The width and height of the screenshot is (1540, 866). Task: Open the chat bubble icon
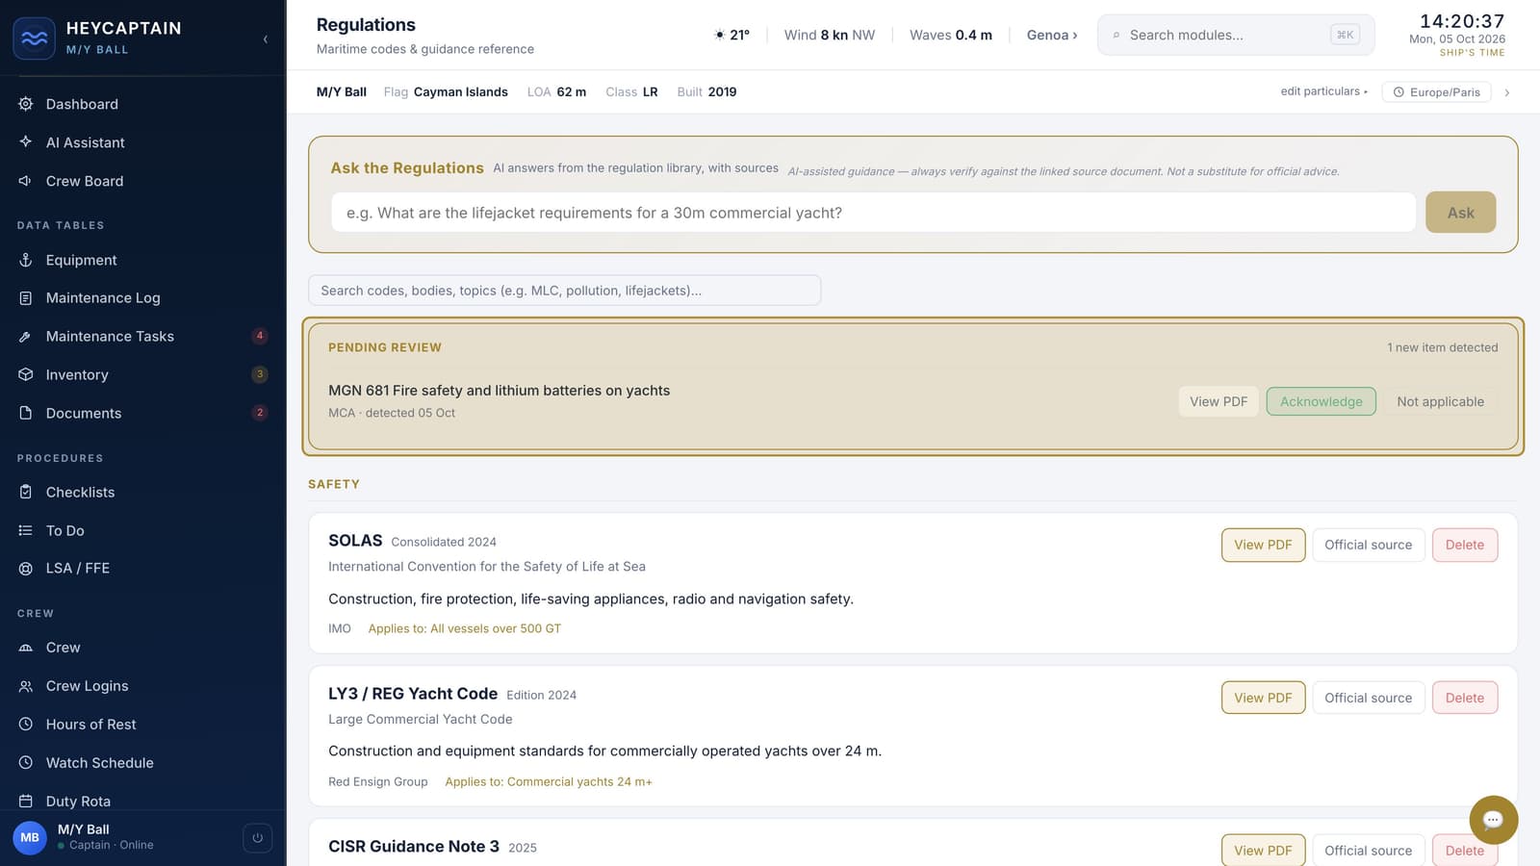[1493, 820]
